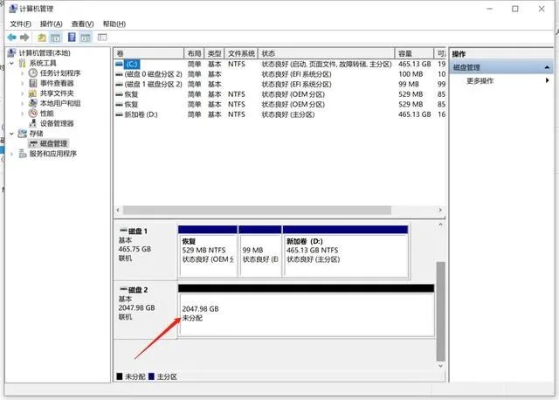Click the 本地用户和组 icon
Image resolution: width=559 pixels, height=400 pixels.
tap(33, 103)
